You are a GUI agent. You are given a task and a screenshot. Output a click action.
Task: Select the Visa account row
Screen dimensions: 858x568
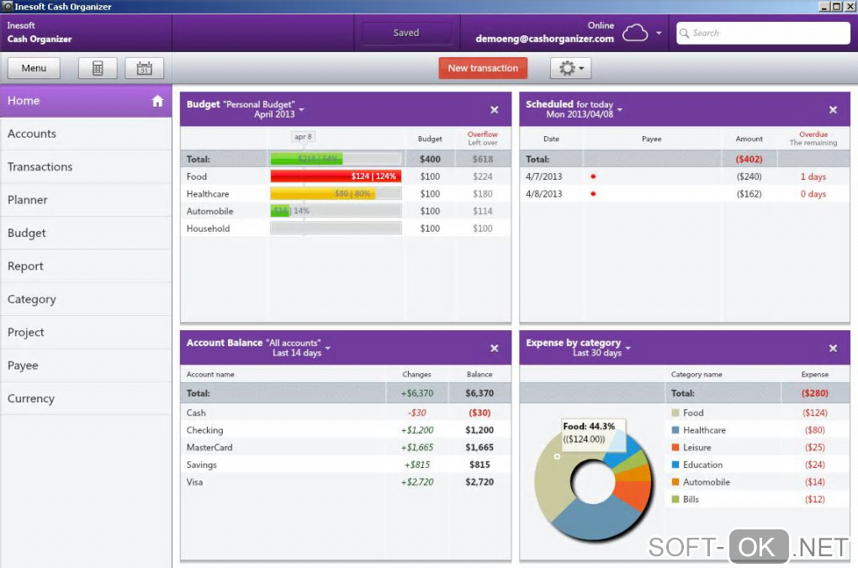tap(345, 482)
